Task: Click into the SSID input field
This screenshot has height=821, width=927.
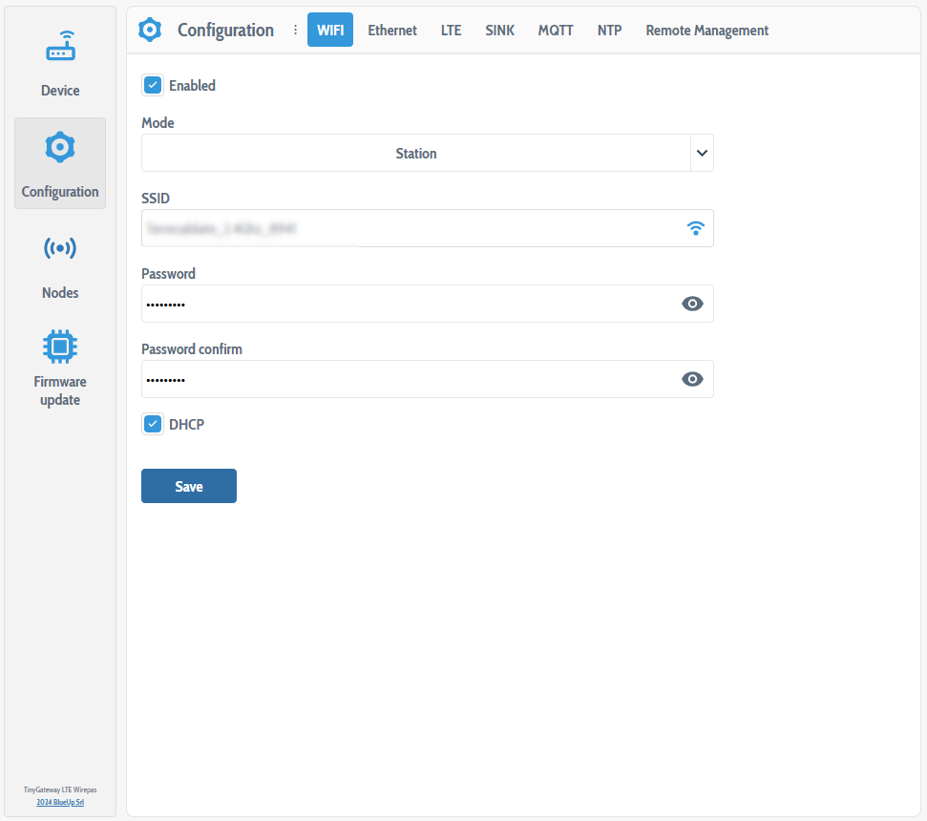Action: point(411,228)
